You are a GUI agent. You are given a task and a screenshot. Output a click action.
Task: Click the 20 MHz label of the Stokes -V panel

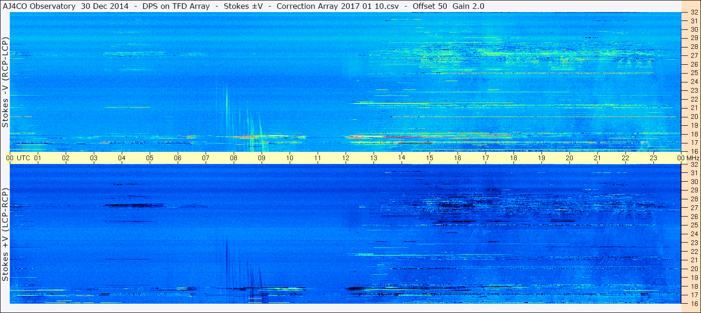(694, 116)
